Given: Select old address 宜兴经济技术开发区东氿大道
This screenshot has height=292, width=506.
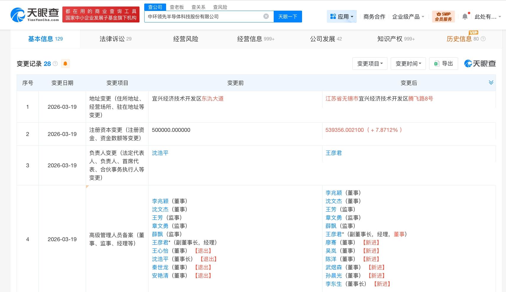Looking at the screenshot, I should pos(188,98).
